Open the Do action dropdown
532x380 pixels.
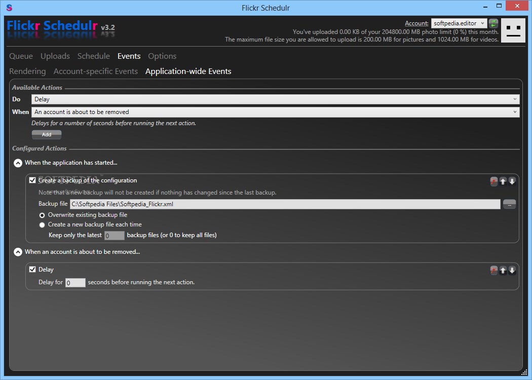click(x=275, y=99)
